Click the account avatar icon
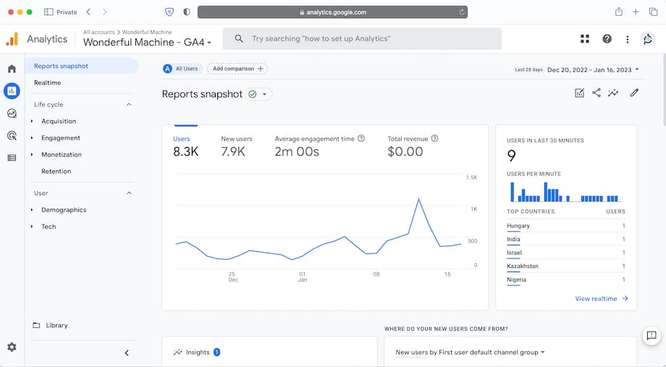The image size is (666, 367). click(x=648, y=39)
